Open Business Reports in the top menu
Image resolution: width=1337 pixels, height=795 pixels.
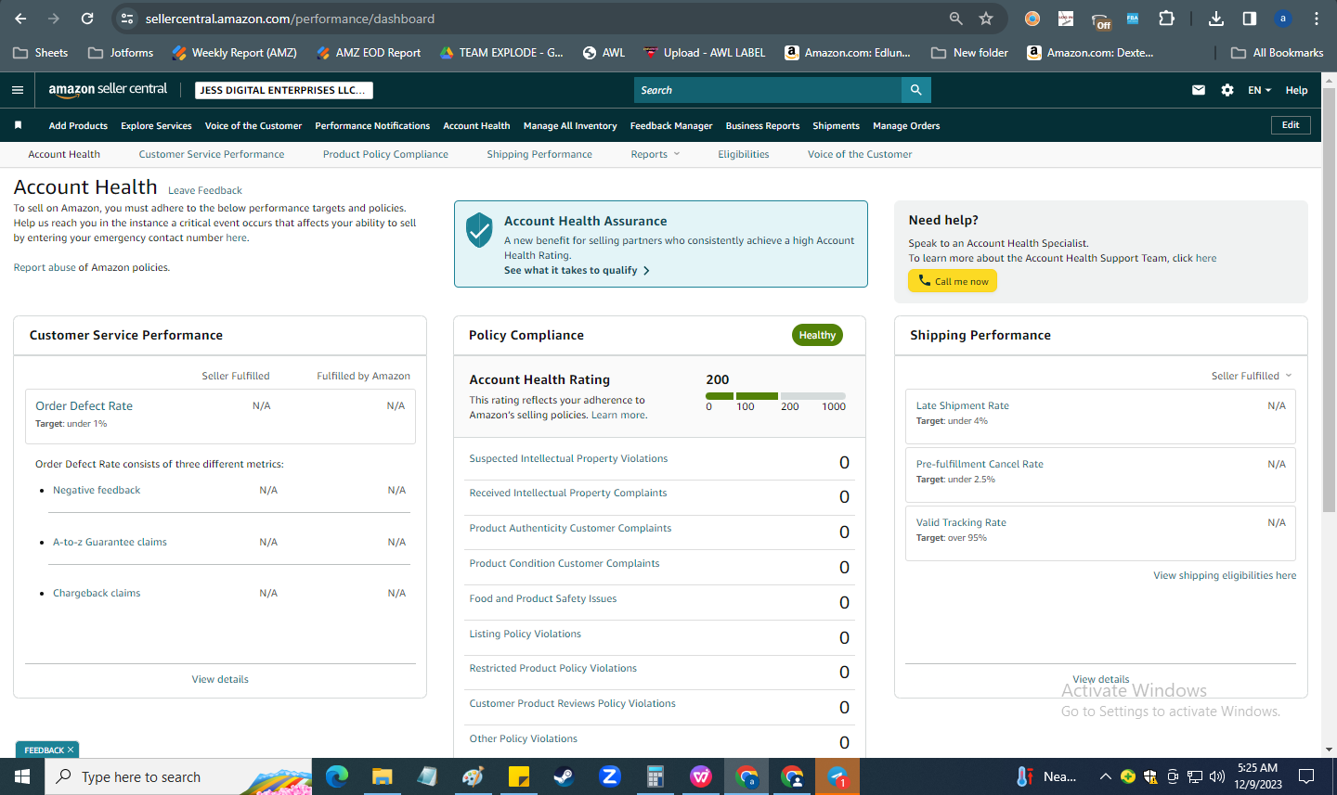pos(762,125)
